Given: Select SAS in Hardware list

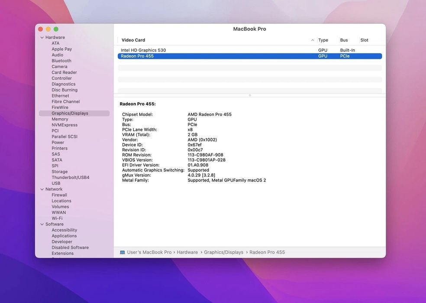Looking at the screenshot, I should tap(56, 154).
